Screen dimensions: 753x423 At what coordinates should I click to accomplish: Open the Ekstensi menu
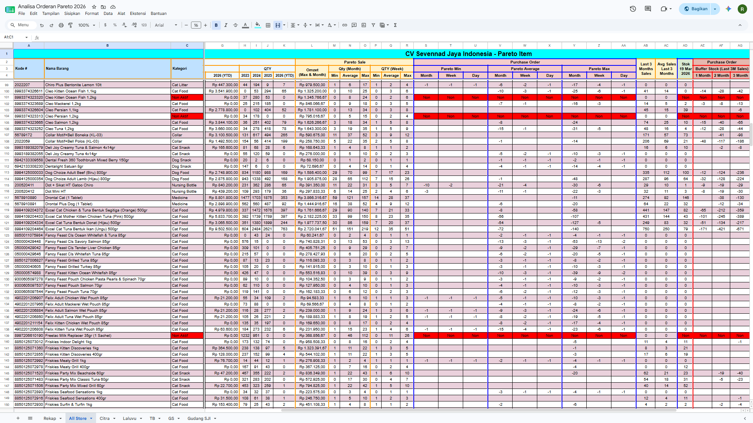click(138, 13)
